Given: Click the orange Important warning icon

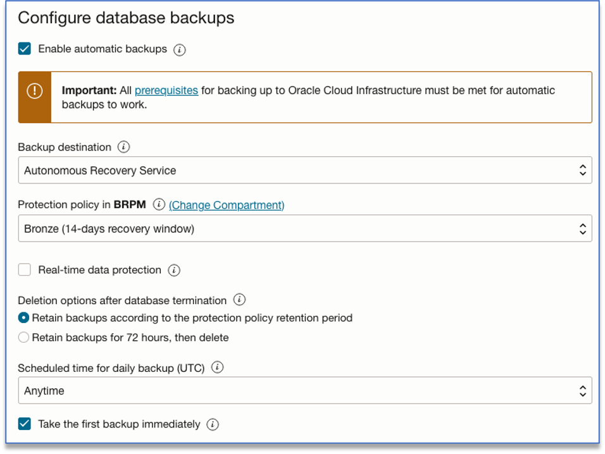Looking at the screenshot, I should click(34, 92).
